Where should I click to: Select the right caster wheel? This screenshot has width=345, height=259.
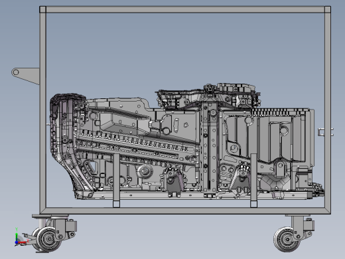[287, 240]
